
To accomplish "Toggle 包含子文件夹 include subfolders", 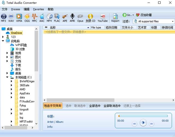I will (x=53, y=106).
